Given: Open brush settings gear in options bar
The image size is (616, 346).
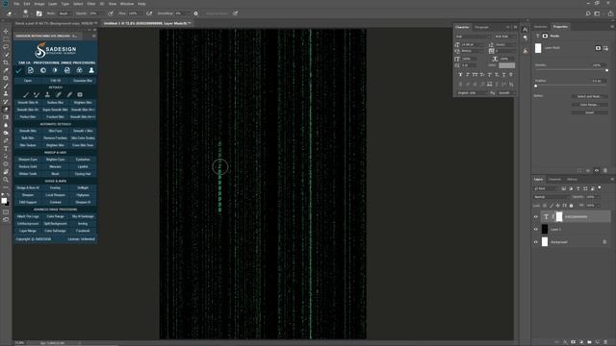Looking at the screenshot, I should click(195, 13).
